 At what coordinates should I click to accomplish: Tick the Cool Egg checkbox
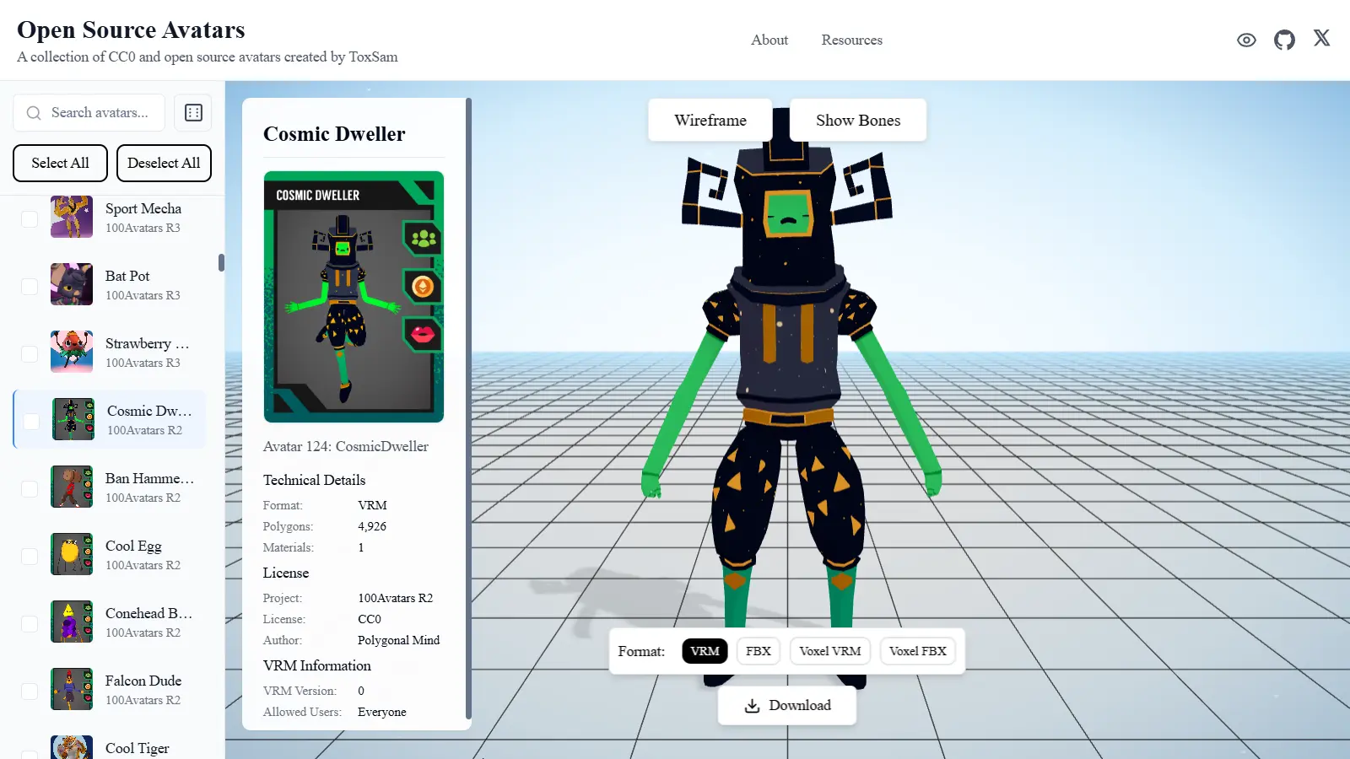point(30,556)
